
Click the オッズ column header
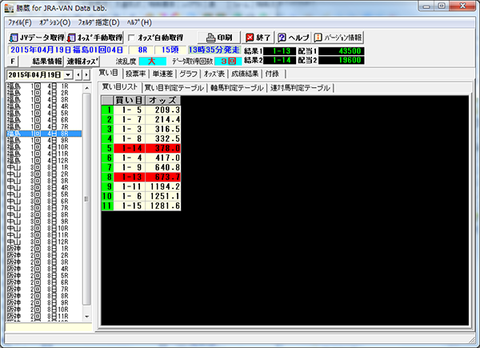pyautogui.click(x=163, y=100)
